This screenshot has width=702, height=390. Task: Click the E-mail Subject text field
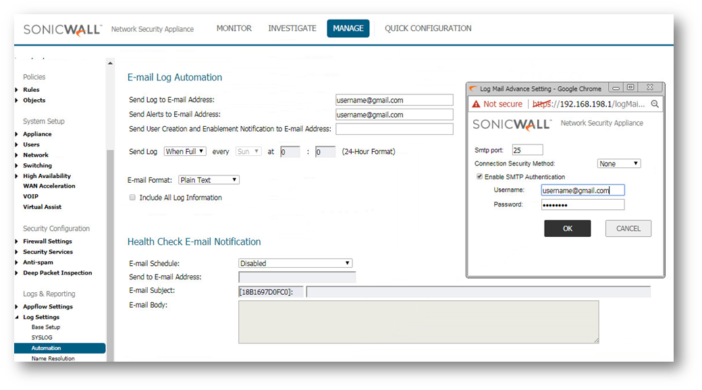(478, 292)
